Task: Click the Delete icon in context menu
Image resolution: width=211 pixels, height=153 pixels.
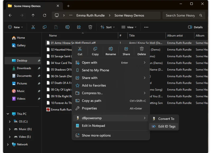Action: 142,51
